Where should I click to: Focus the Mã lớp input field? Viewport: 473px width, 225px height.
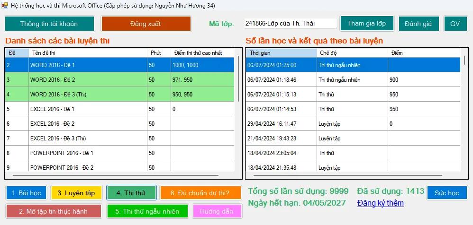click(x=291, y=24)
